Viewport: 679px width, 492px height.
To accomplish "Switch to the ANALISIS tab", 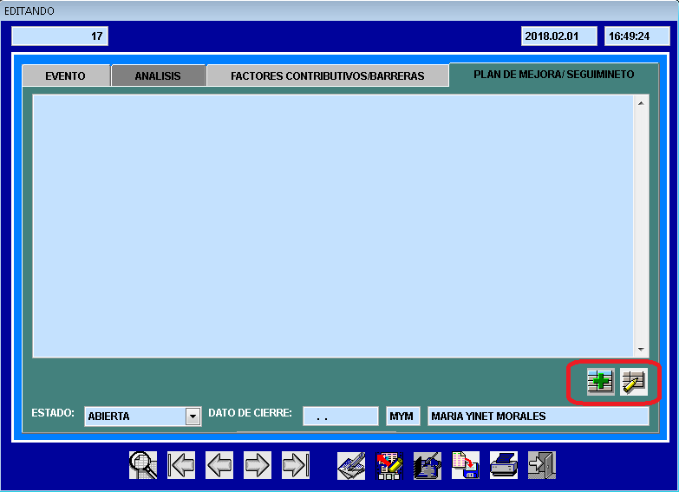I will point(158,75).
